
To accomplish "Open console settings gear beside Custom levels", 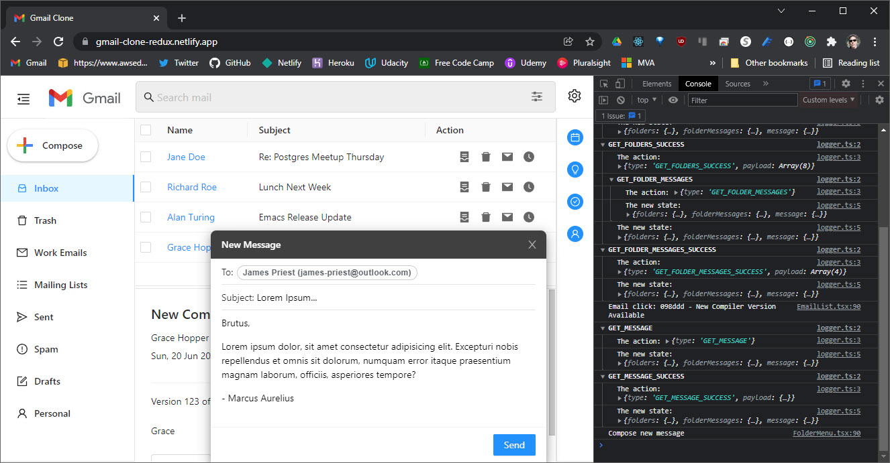I will pos(879,100).
